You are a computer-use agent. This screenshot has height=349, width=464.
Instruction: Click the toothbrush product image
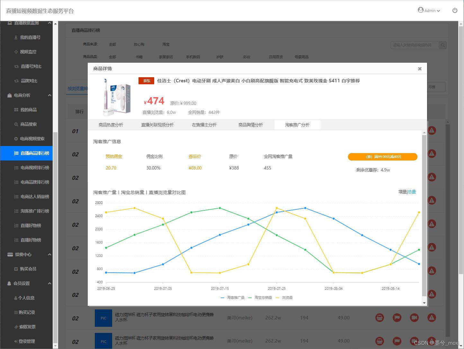click(x=117, y=97)
